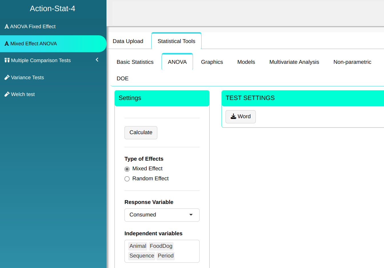Click the download icon on Word button
Image resolution: width=384 pixels, height=268 pixels.
pos(233,116)
